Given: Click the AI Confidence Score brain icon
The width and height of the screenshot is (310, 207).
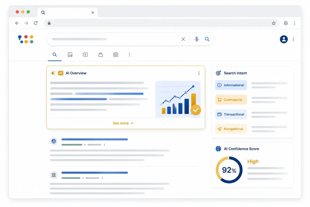Looking at the screenshot, I should pyautogui.click(x=218, y=149).
